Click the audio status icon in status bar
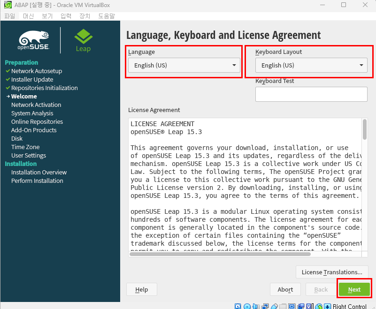Image resolution: width=376 pixels, height=309 pixels. coord(256,306)
